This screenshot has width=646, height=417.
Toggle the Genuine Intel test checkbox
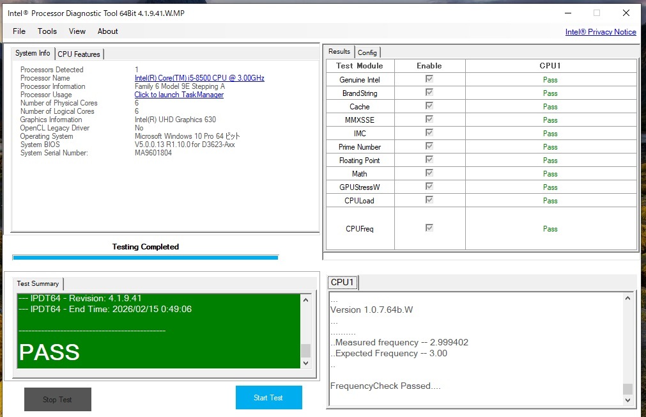[x=429, y=79]
